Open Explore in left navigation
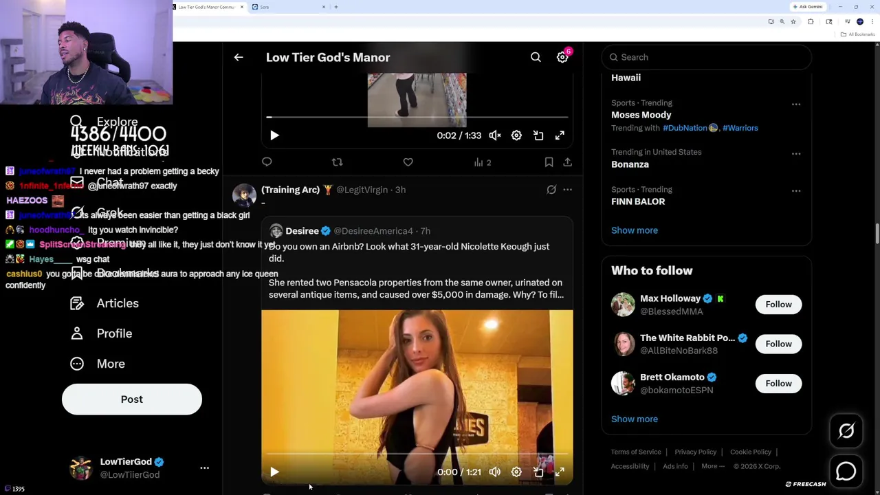This screenshot has width=880, height=495. coord(104,122)
